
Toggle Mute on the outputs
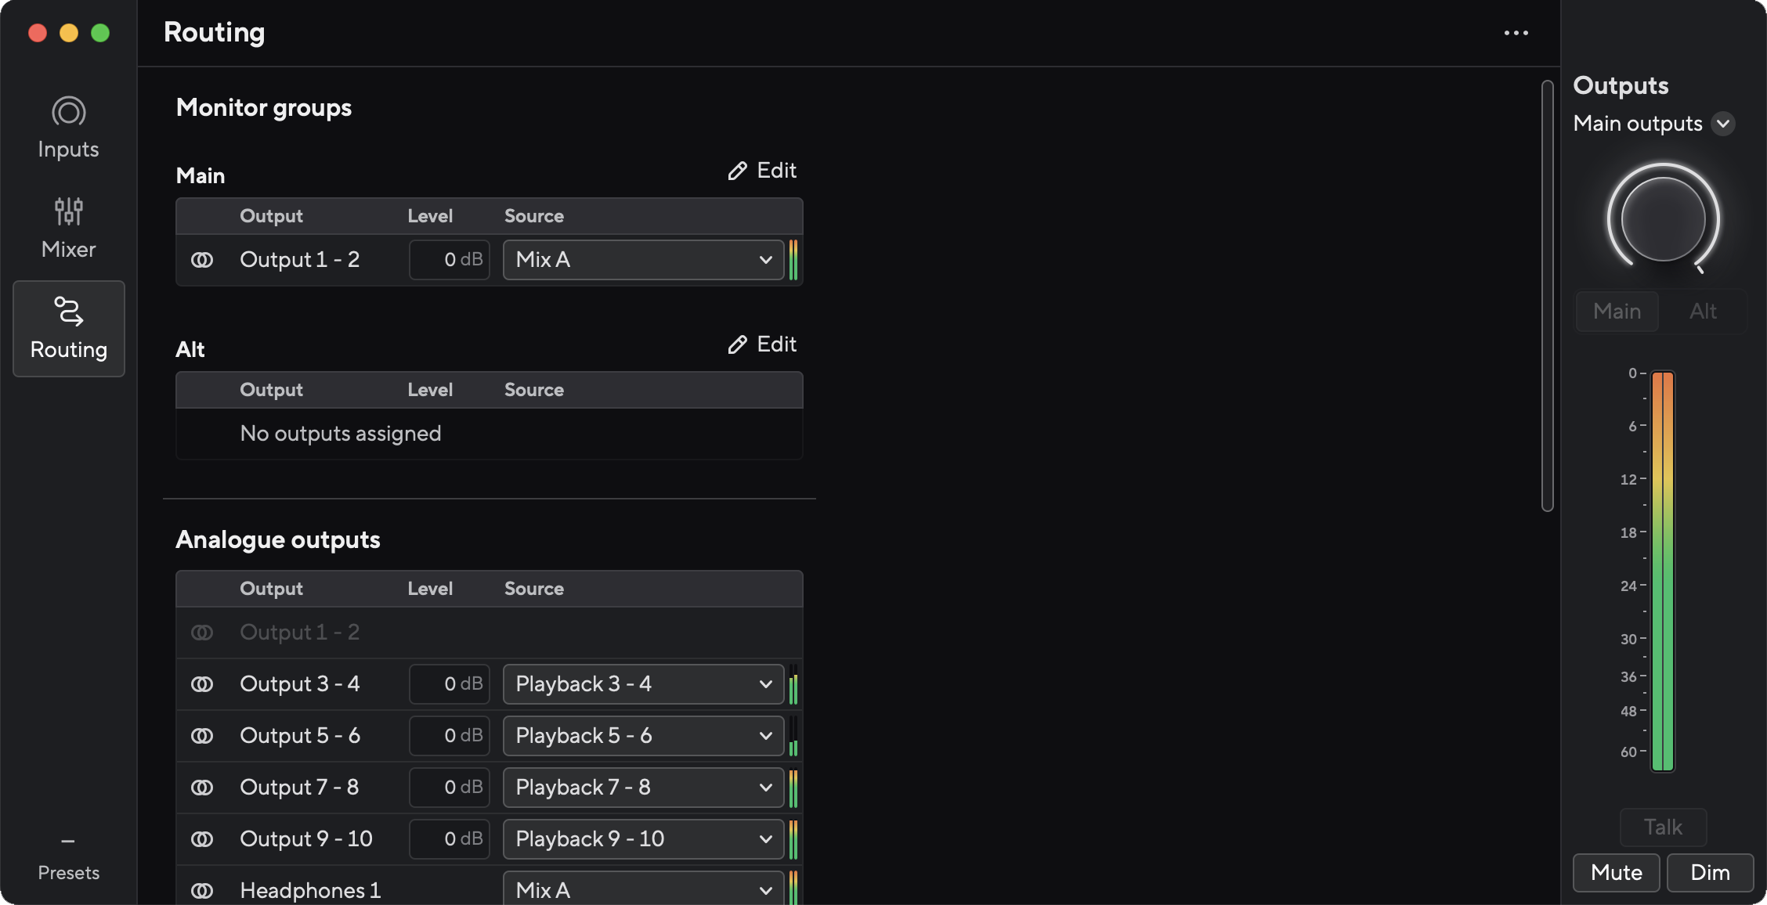(x=1616, y=873)
